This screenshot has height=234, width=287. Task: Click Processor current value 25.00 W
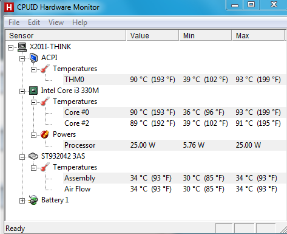point(143,145)
